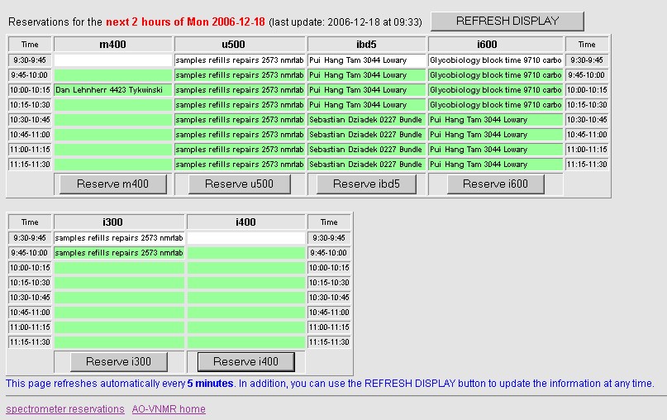Select the m400 column header
667x420 pixels.
coord(112,45)
